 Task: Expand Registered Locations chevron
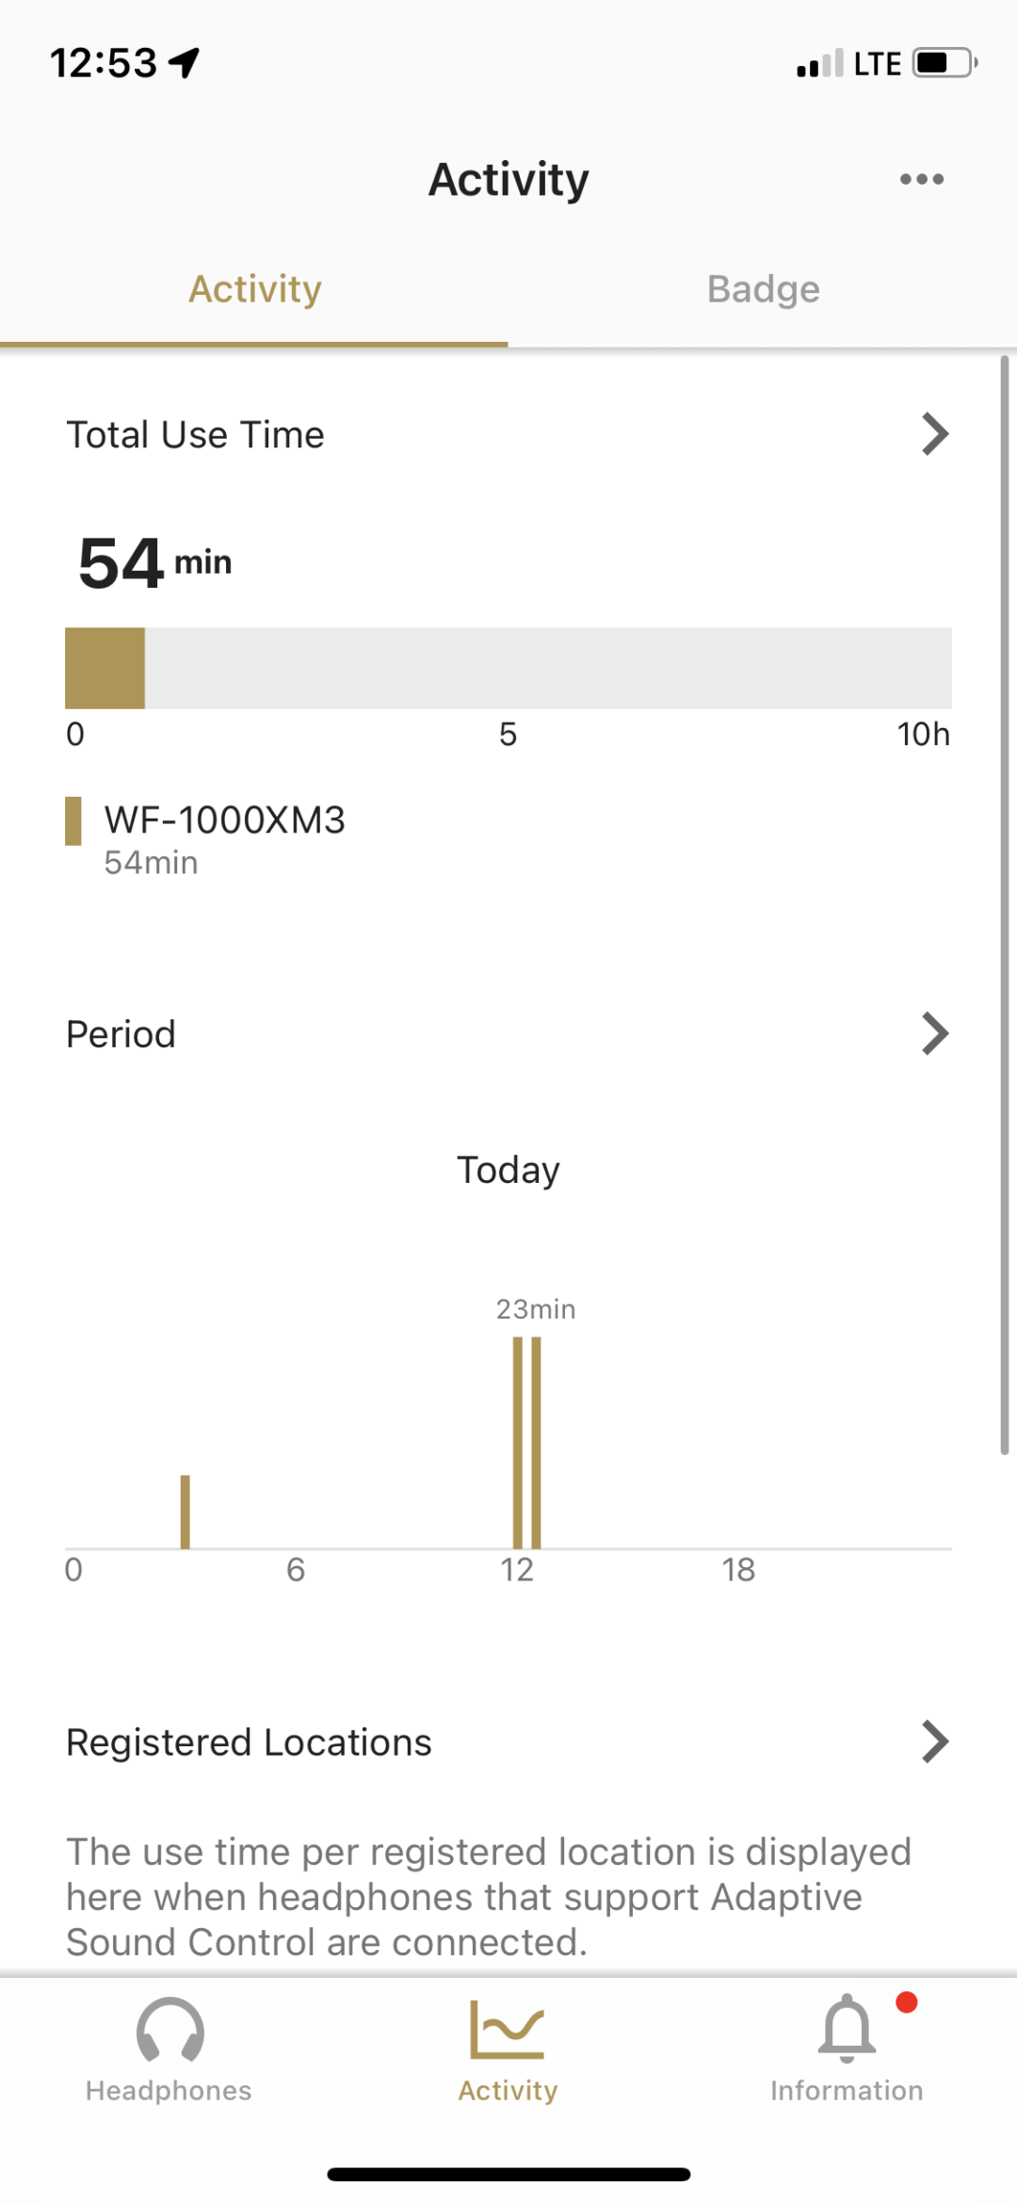pos(934,1741)
